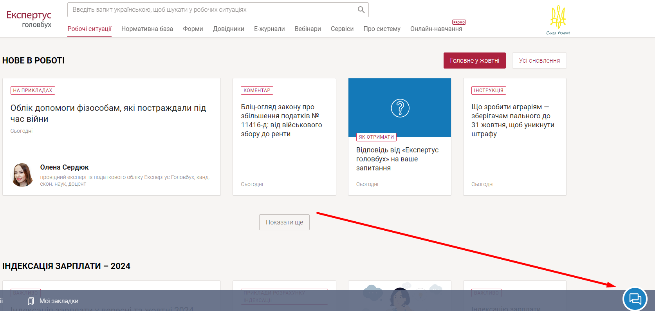Open Онлайн-навчання with PROMO badge

[436, 29]
